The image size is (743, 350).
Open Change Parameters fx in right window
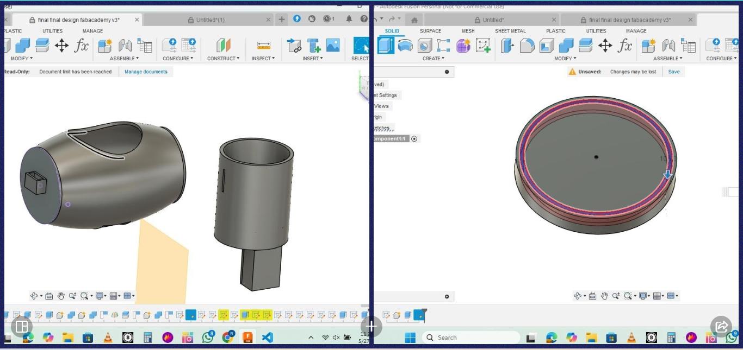point(625,46)
